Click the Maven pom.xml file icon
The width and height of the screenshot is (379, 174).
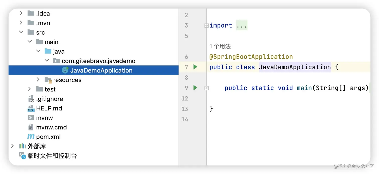(31, 137)
